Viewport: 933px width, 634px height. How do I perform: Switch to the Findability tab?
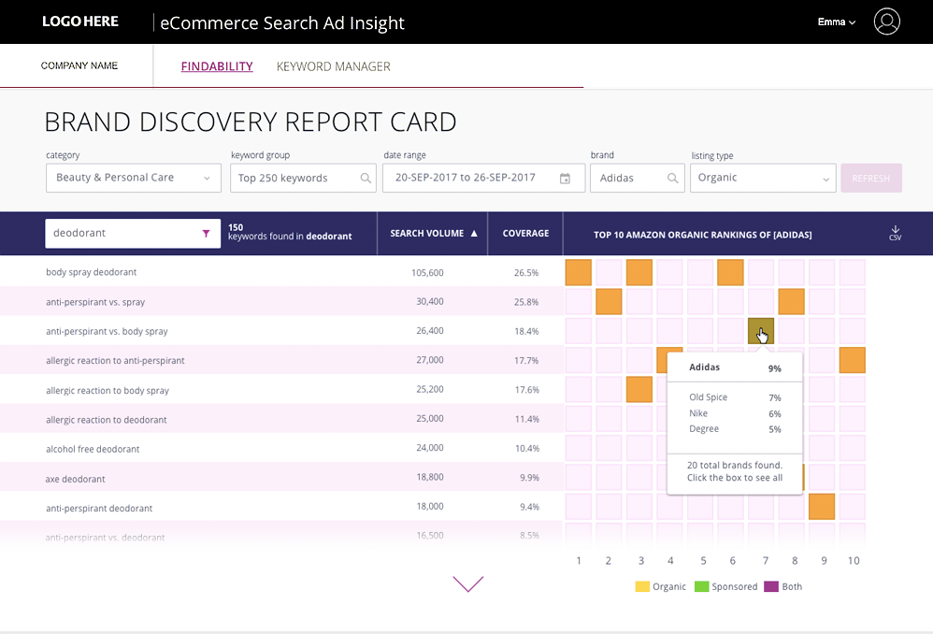[x=217, y=66]
